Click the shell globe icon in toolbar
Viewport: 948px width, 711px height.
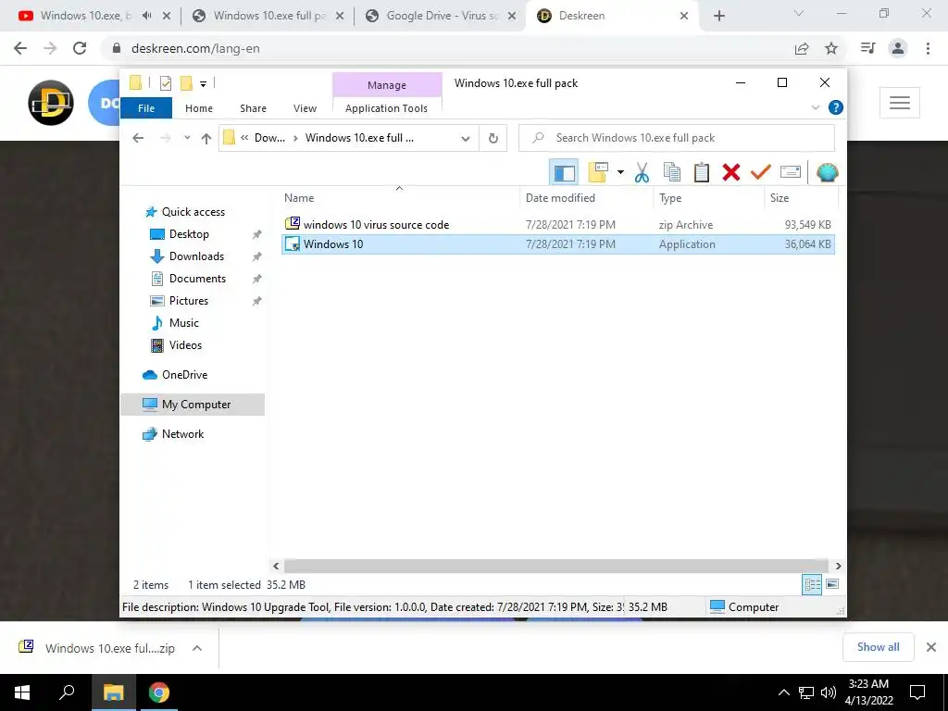[x=827, y=172]
